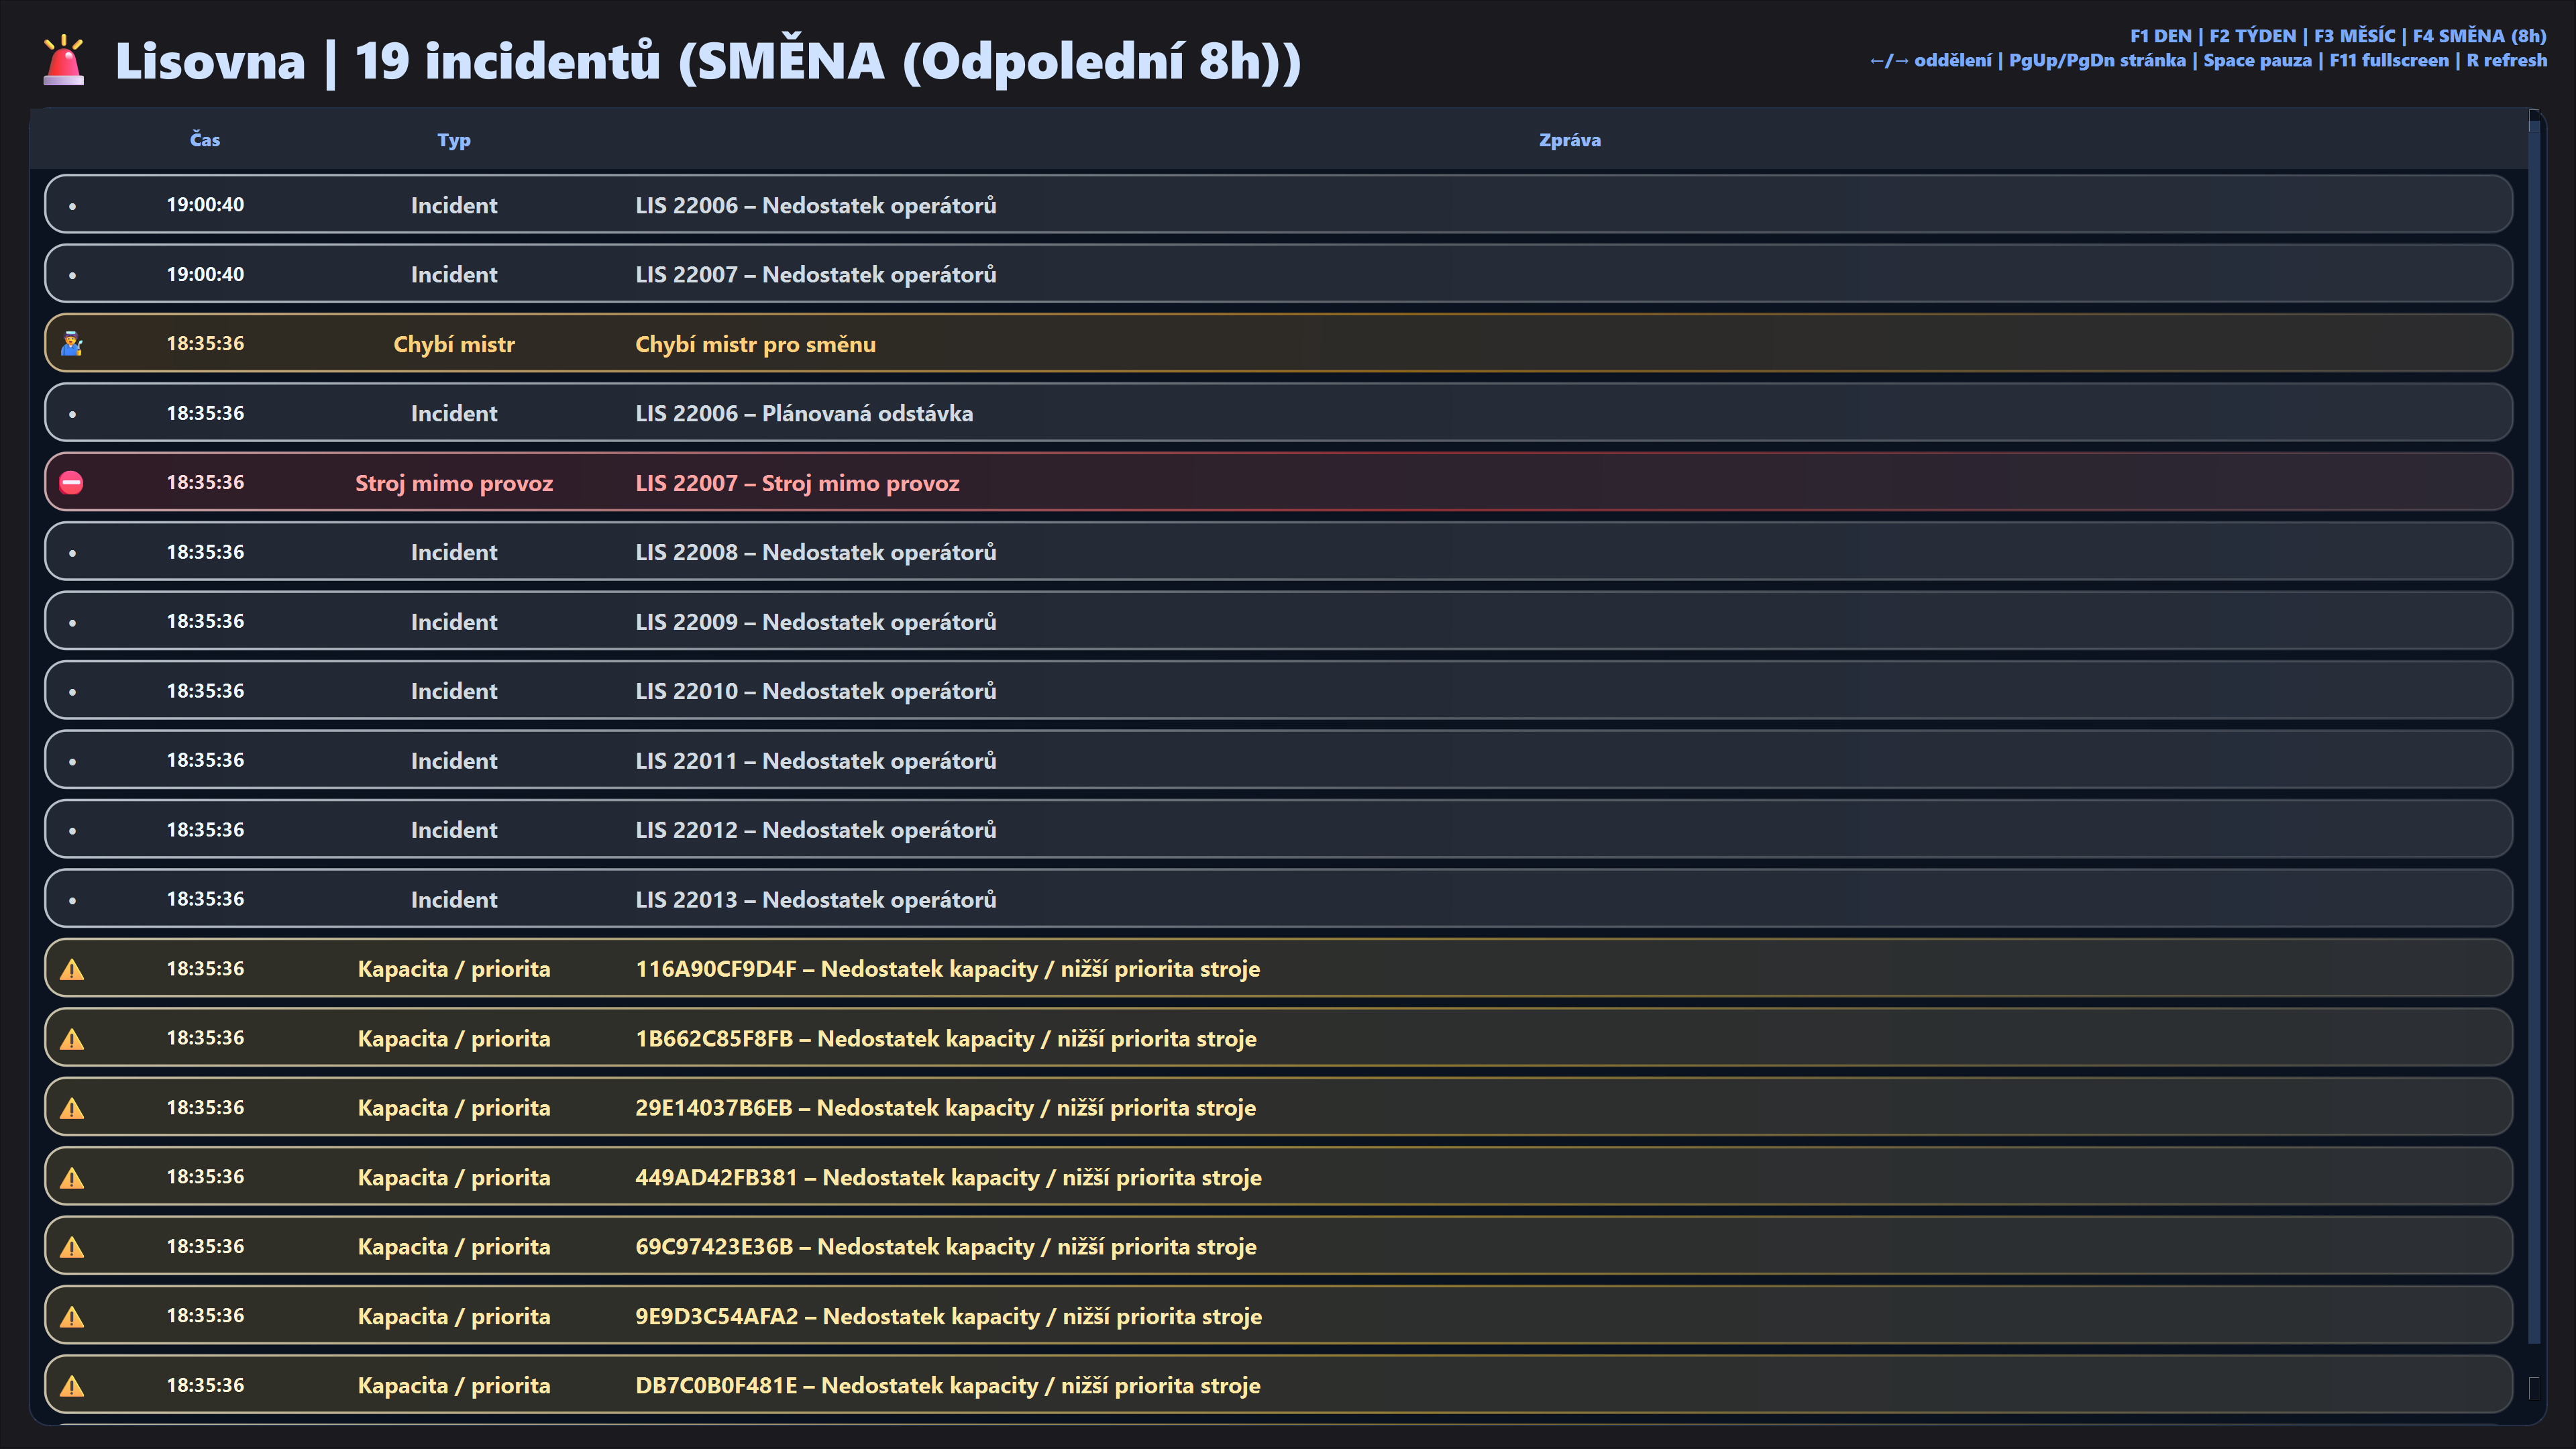Screen dimensions: 2576x1449
Task: Click bullet dot on LIS 22006 Plánovaná odstávka row
Action: pyautogui.click(x=72, y=414)
